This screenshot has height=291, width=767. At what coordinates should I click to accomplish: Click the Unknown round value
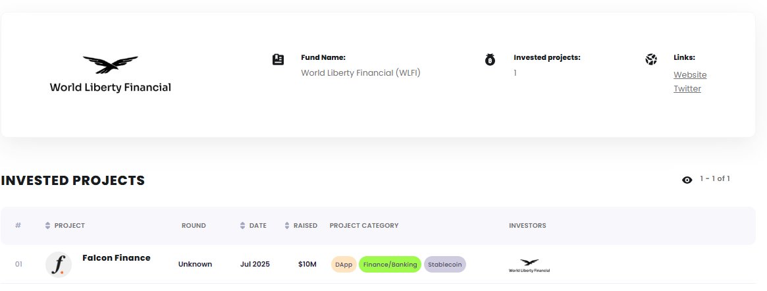point(195,264)
